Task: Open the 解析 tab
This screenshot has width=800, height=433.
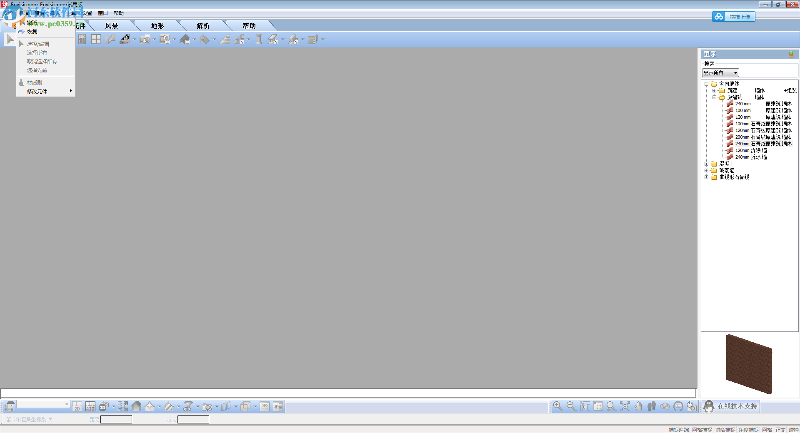Action: coord(203,26)
